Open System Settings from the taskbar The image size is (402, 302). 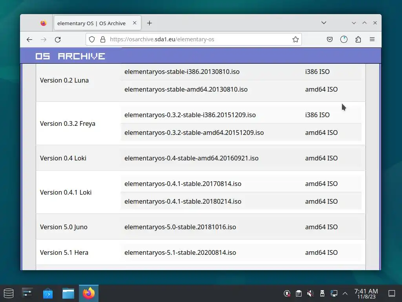point(27,293)
